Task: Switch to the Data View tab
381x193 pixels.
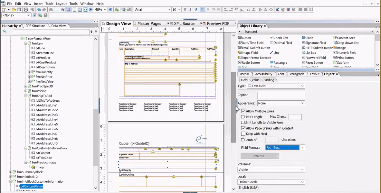Action: click(x=58, y=26)
